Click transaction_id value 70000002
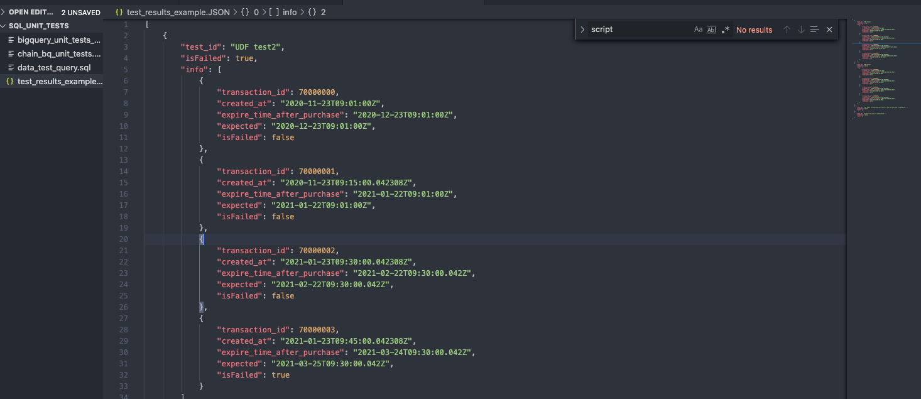This screenshot has width=921, height=399. click(317, 251)
